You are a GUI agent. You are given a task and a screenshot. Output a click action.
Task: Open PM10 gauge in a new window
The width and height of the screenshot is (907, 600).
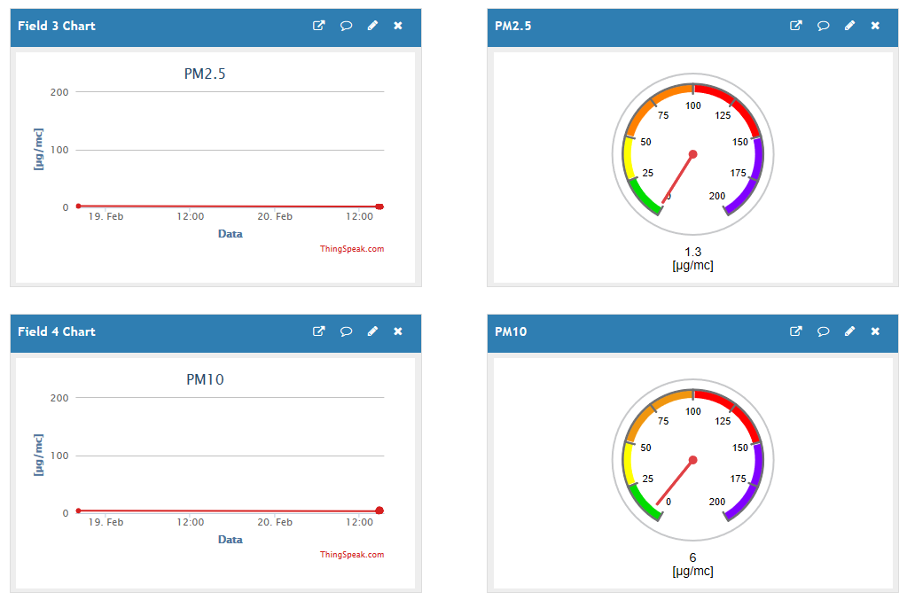pos(796,331)
